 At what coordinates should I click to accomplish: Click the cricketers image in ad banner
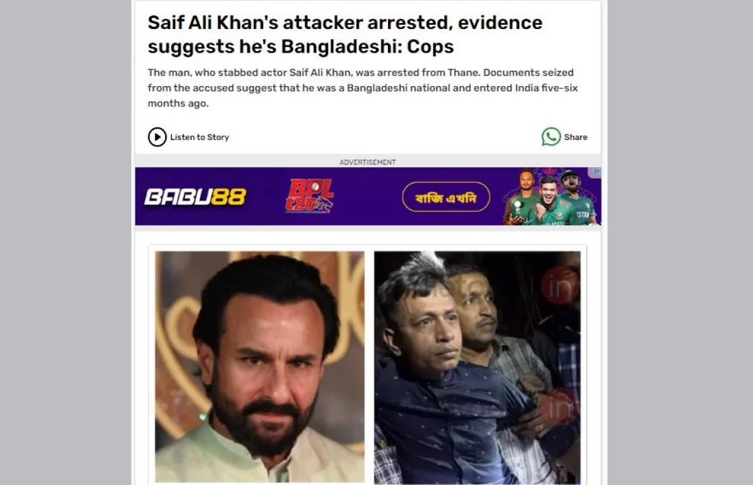coord(550,197)
